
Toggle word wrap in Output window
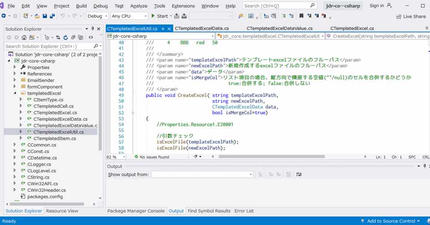tap(299, 174)
